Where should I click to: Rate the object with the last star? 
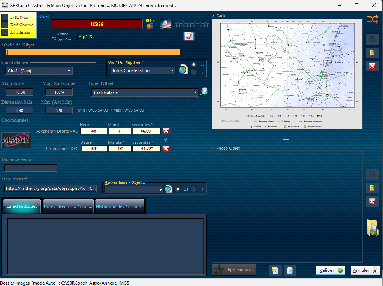[x=206, y=24]
